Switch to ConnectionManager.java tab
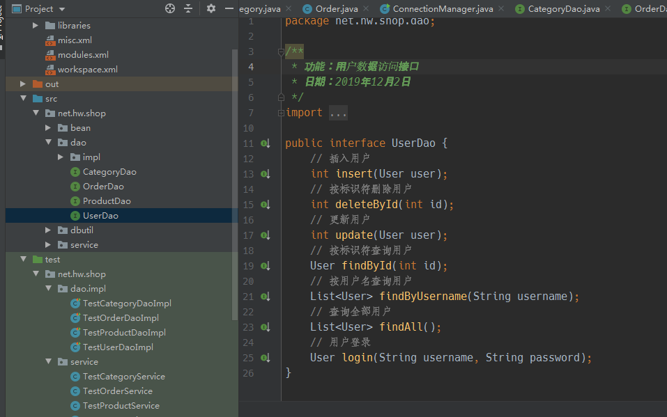This screenshot has height=417, width=667. point(443,8)
